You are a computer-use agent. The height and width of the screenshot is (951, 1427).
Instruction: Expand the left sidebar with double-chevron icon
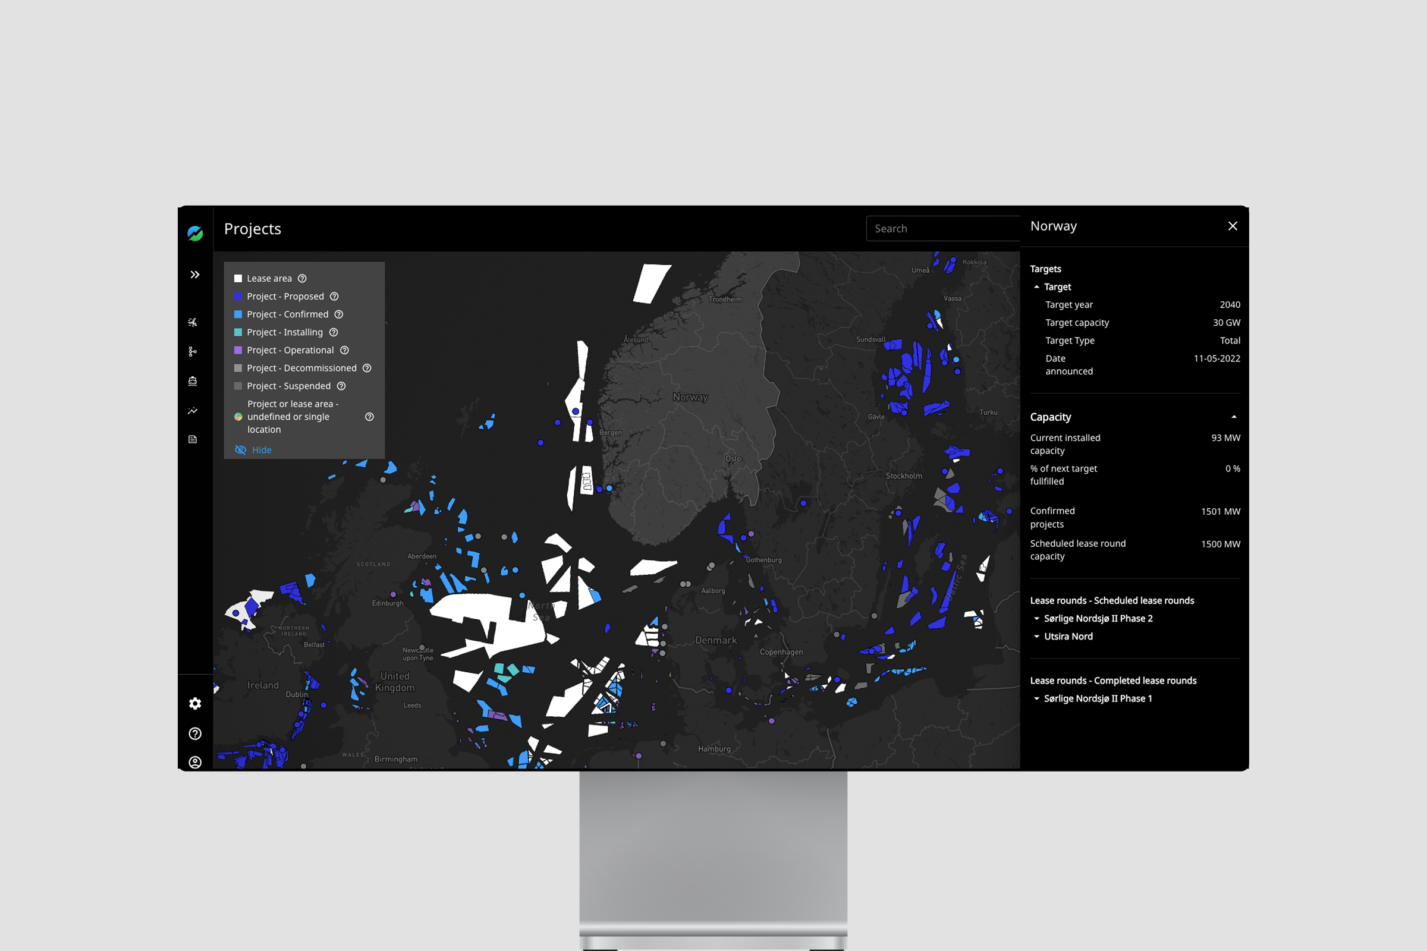[x=195, y=275]
